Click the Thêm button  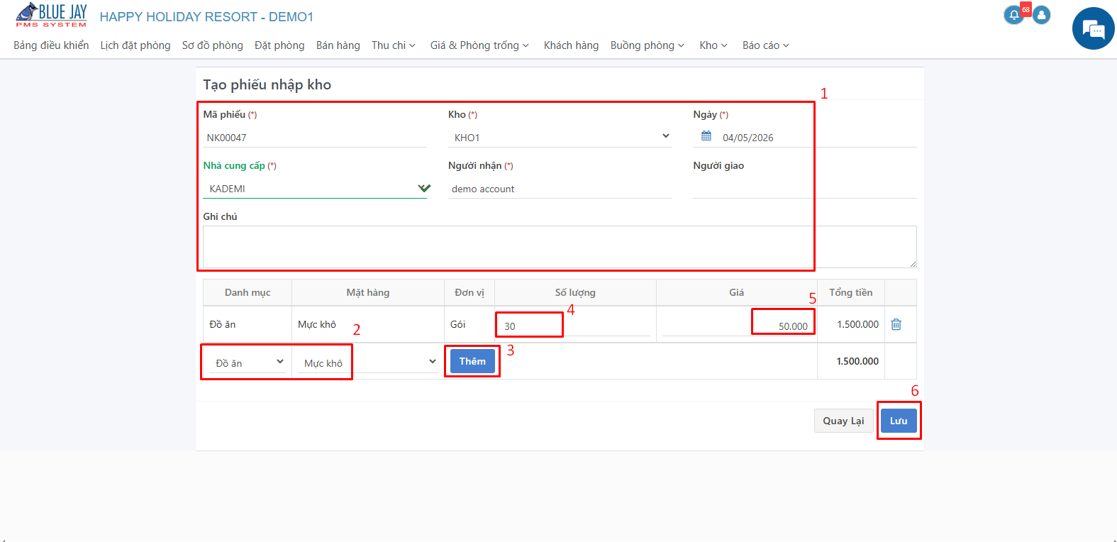tap(472, 361)
